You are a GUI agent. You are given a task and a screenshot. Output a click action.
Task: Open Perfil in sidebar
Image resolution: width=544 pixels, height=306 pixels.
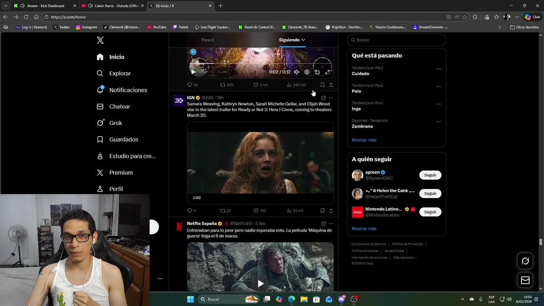click(110, 189)
